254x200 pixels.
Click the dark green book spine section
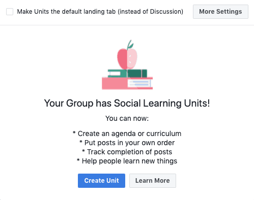pyautogui.click(x=137, y=73)
